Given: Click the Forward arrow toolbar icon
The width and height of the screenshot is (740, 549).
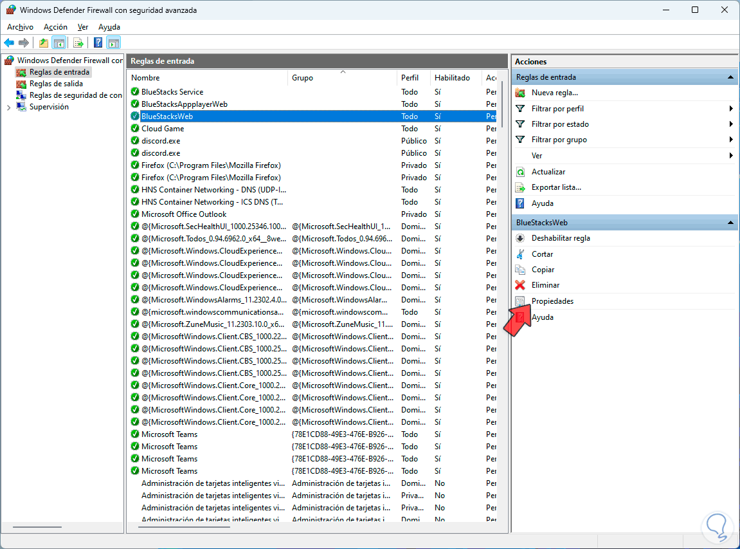Looking at the screenshot, I should [x=24, y=43].
